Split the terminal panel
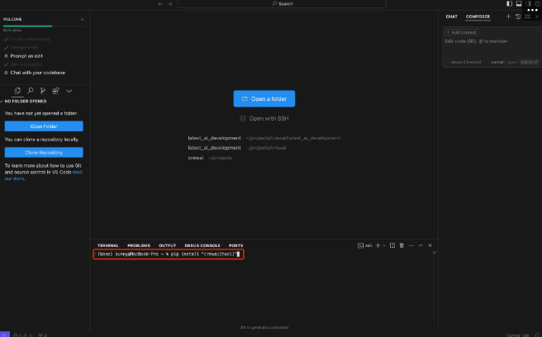Image resolution: width=542 pixels, height=337 pixels. pos(392,245)
